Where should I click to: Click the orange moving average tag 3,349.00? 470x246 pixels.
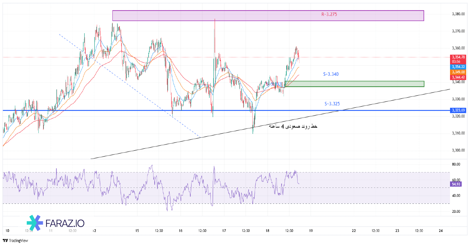pyautogui.click(x=458, y=72)
